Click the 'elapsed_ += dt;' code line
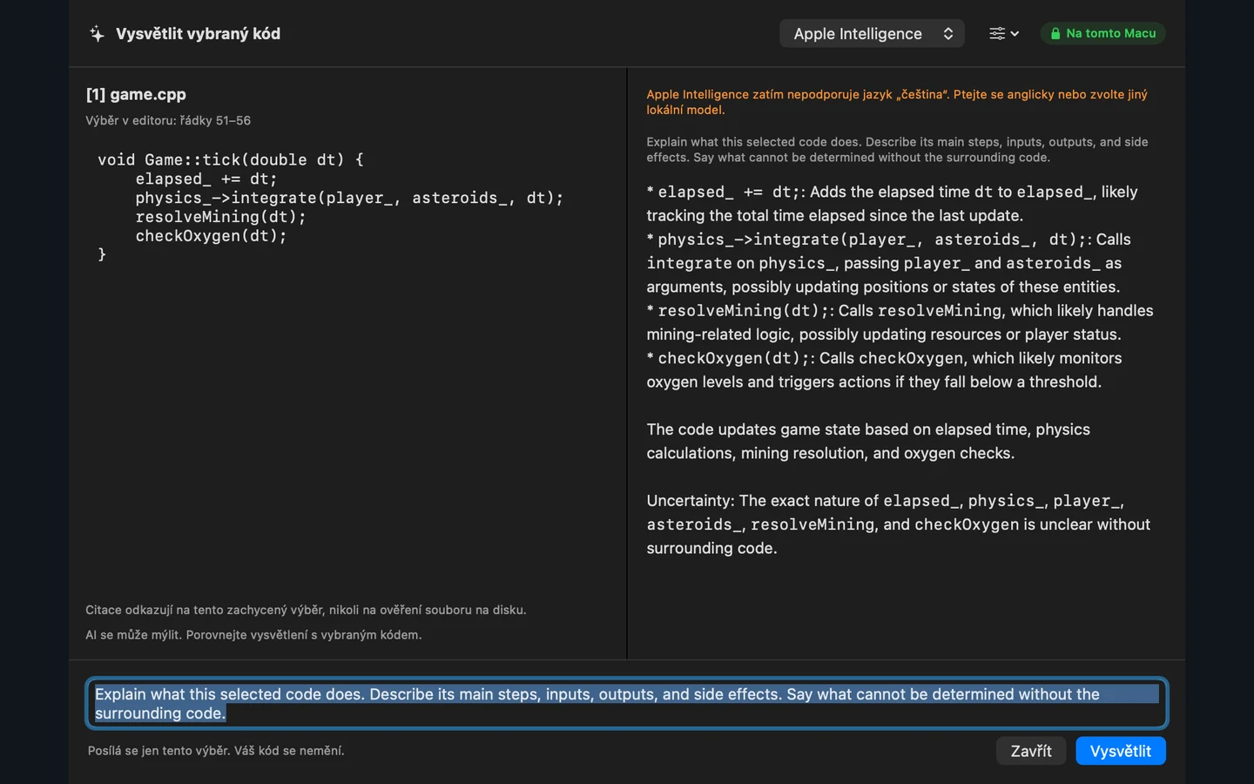The image size is (1254, 784). click(x=206, y=179)
